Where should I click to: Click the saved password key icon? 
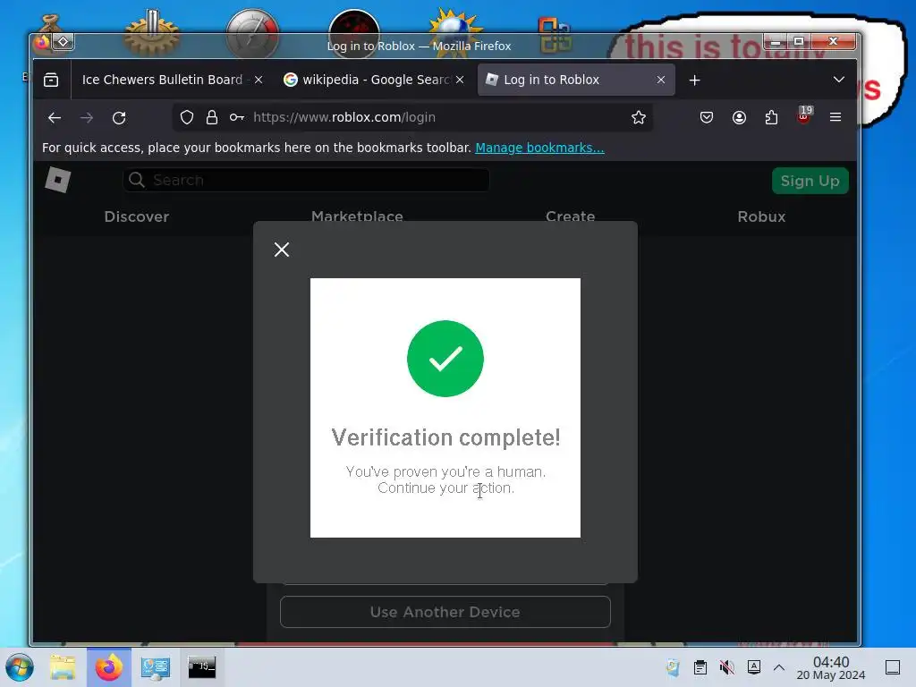click(x=236, y=117)
